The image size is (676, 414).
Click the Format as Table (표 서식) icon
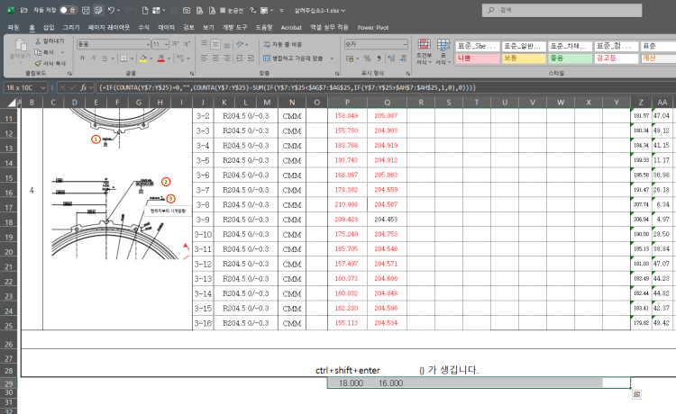[443, 46]
